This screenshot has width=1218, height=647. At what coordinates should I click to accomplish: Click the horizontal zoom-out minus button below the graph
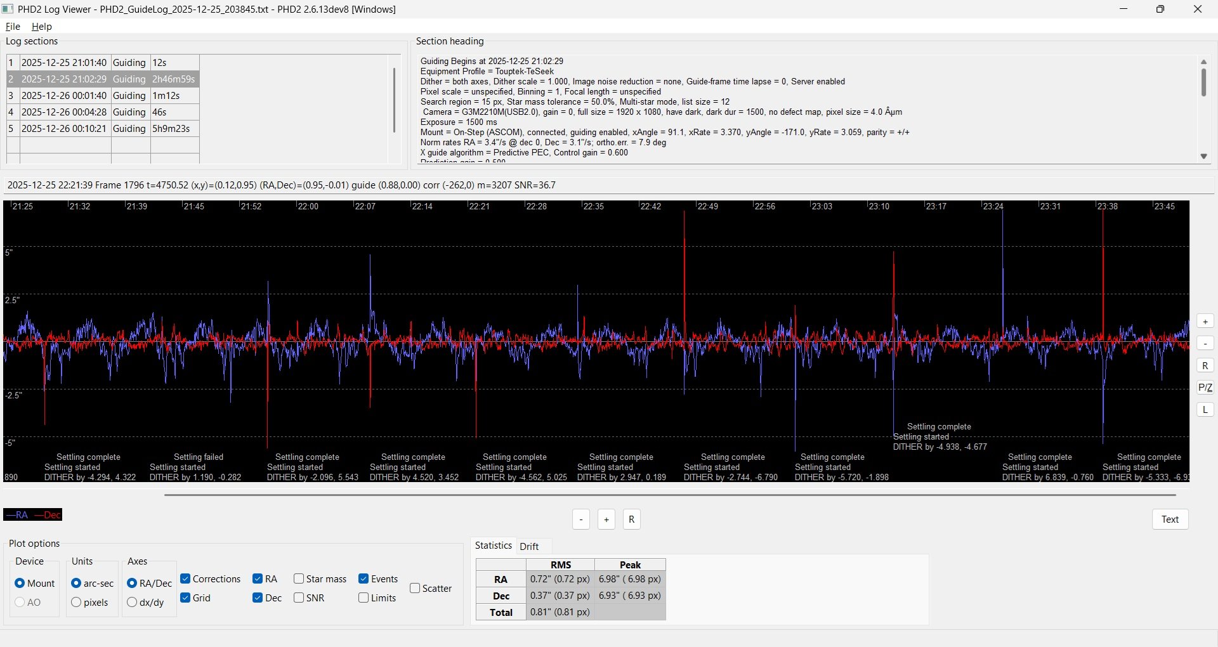pos(581,520)
